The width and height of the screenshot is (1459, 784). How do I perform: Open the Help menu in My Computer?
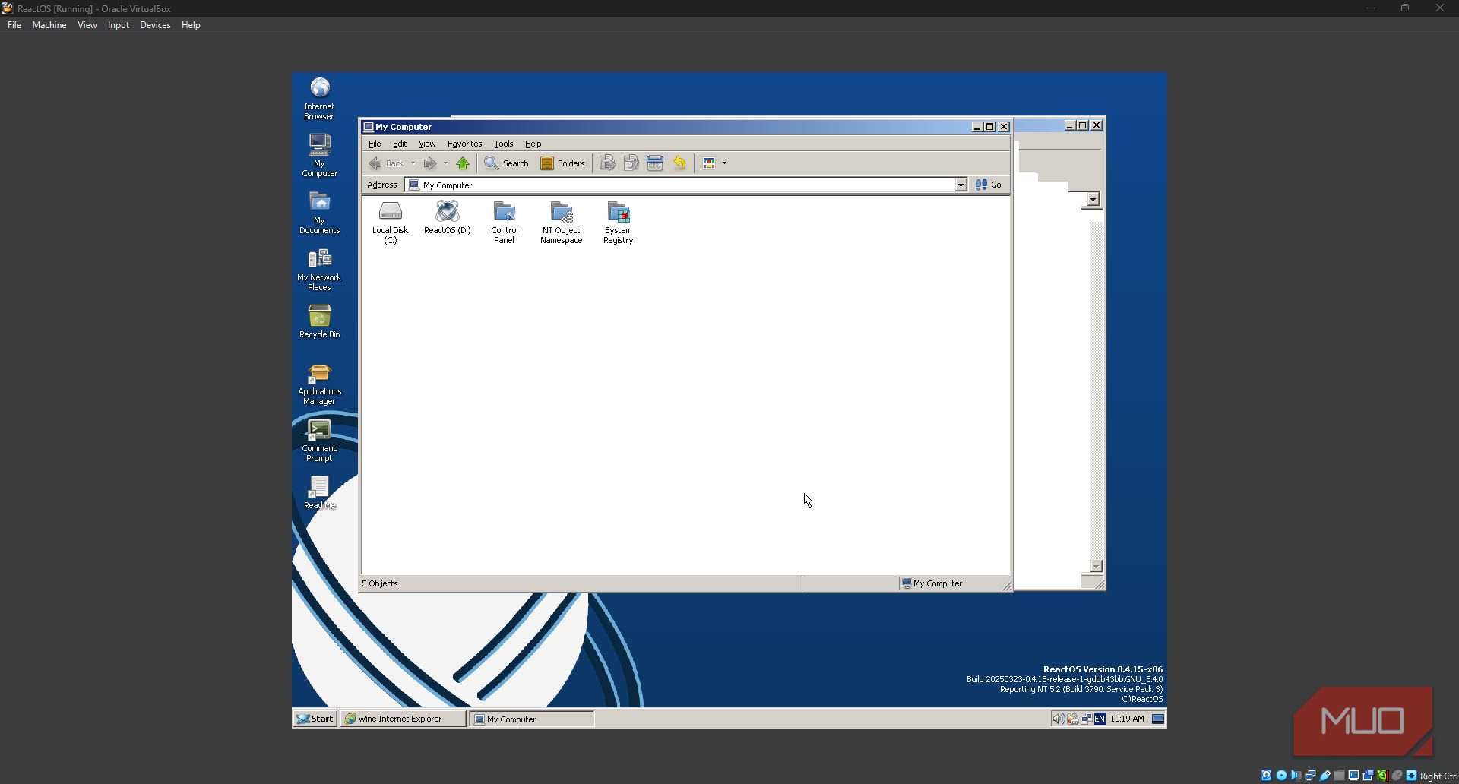pos(533,144)
